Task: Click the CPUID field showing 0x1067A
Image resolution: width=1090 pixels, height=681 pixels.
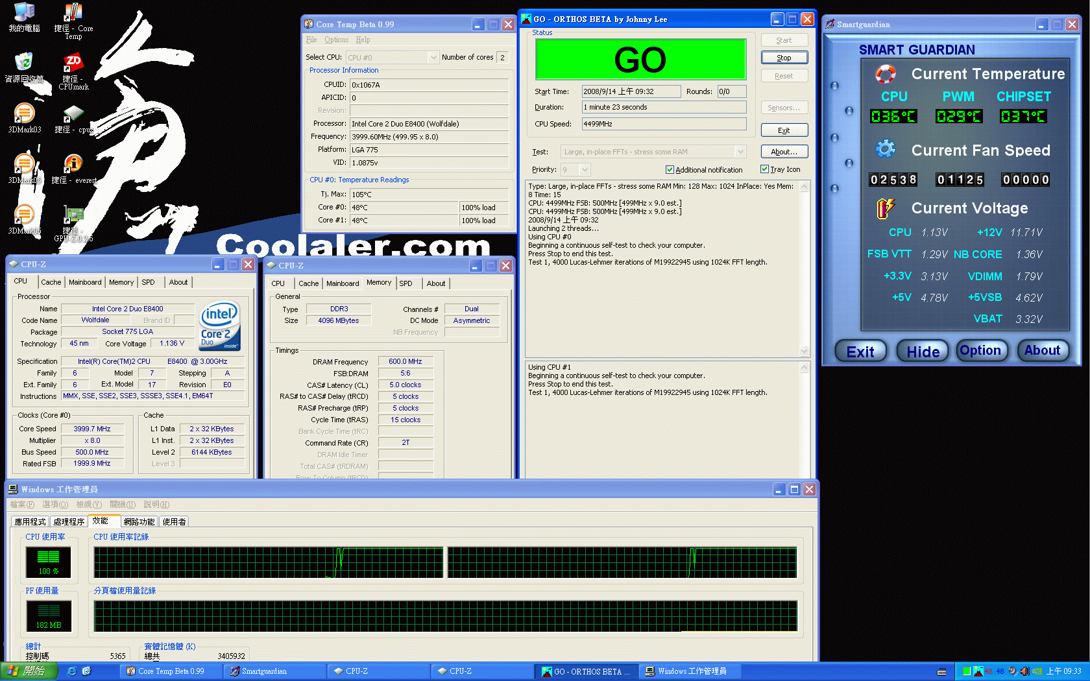Action: [x=430, y=84]
